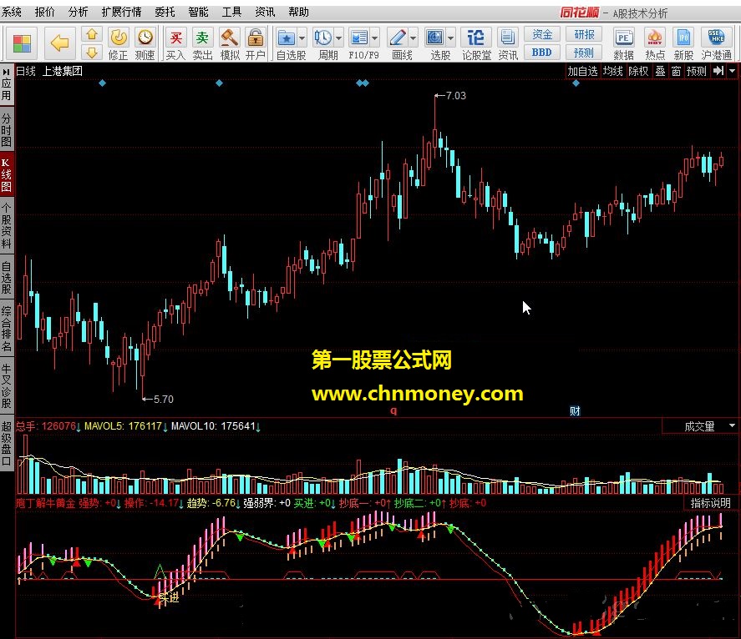Open the 开户 account opening icon
Image resolution: width=741 pixels, height=639 pixels.
[x=255, y=44]
